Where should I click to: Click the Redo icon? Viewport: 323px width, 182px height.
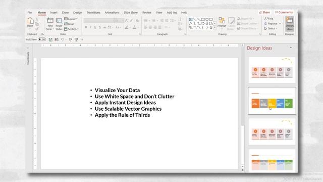(70, 39)
